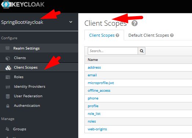Select the SpringBootKeycloak realm name

[22, 22]
